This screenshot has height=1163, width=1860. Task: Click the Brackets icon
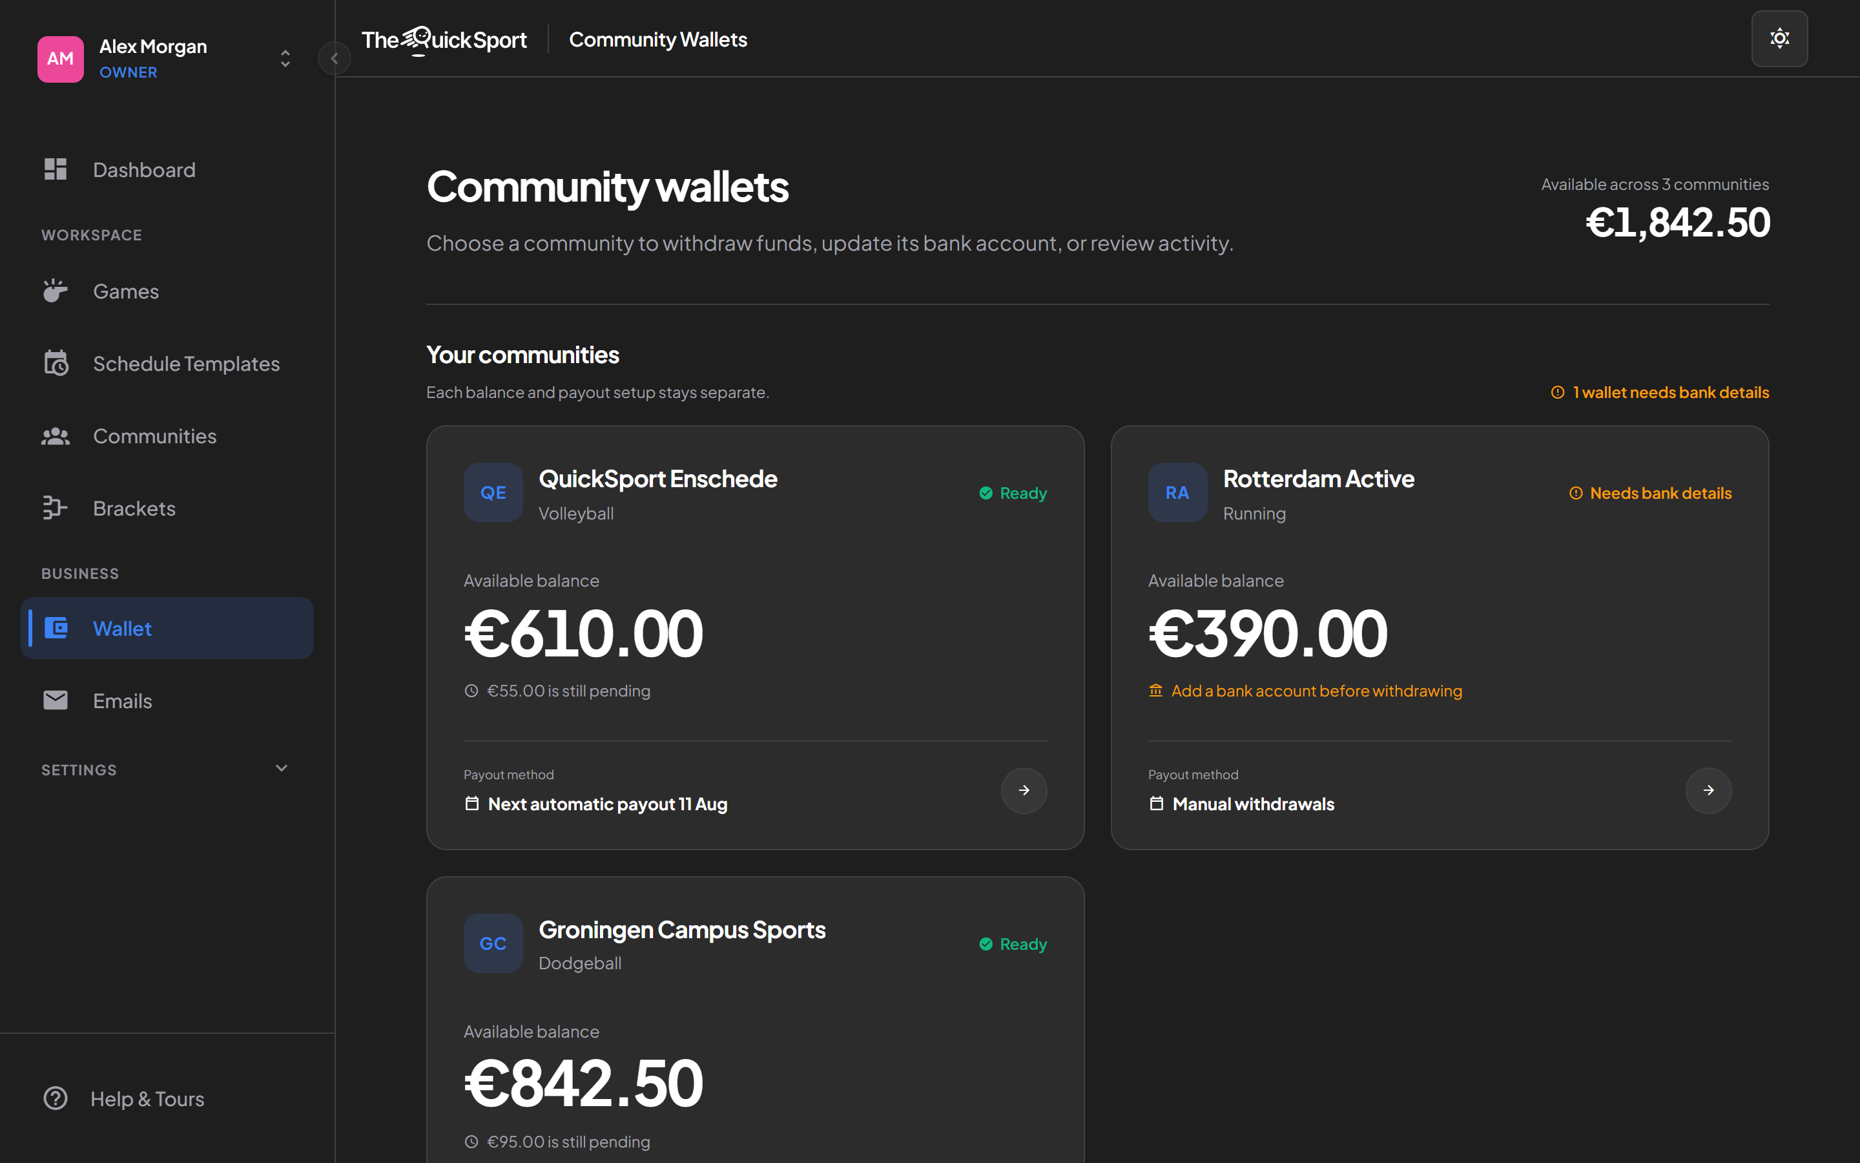56,508
